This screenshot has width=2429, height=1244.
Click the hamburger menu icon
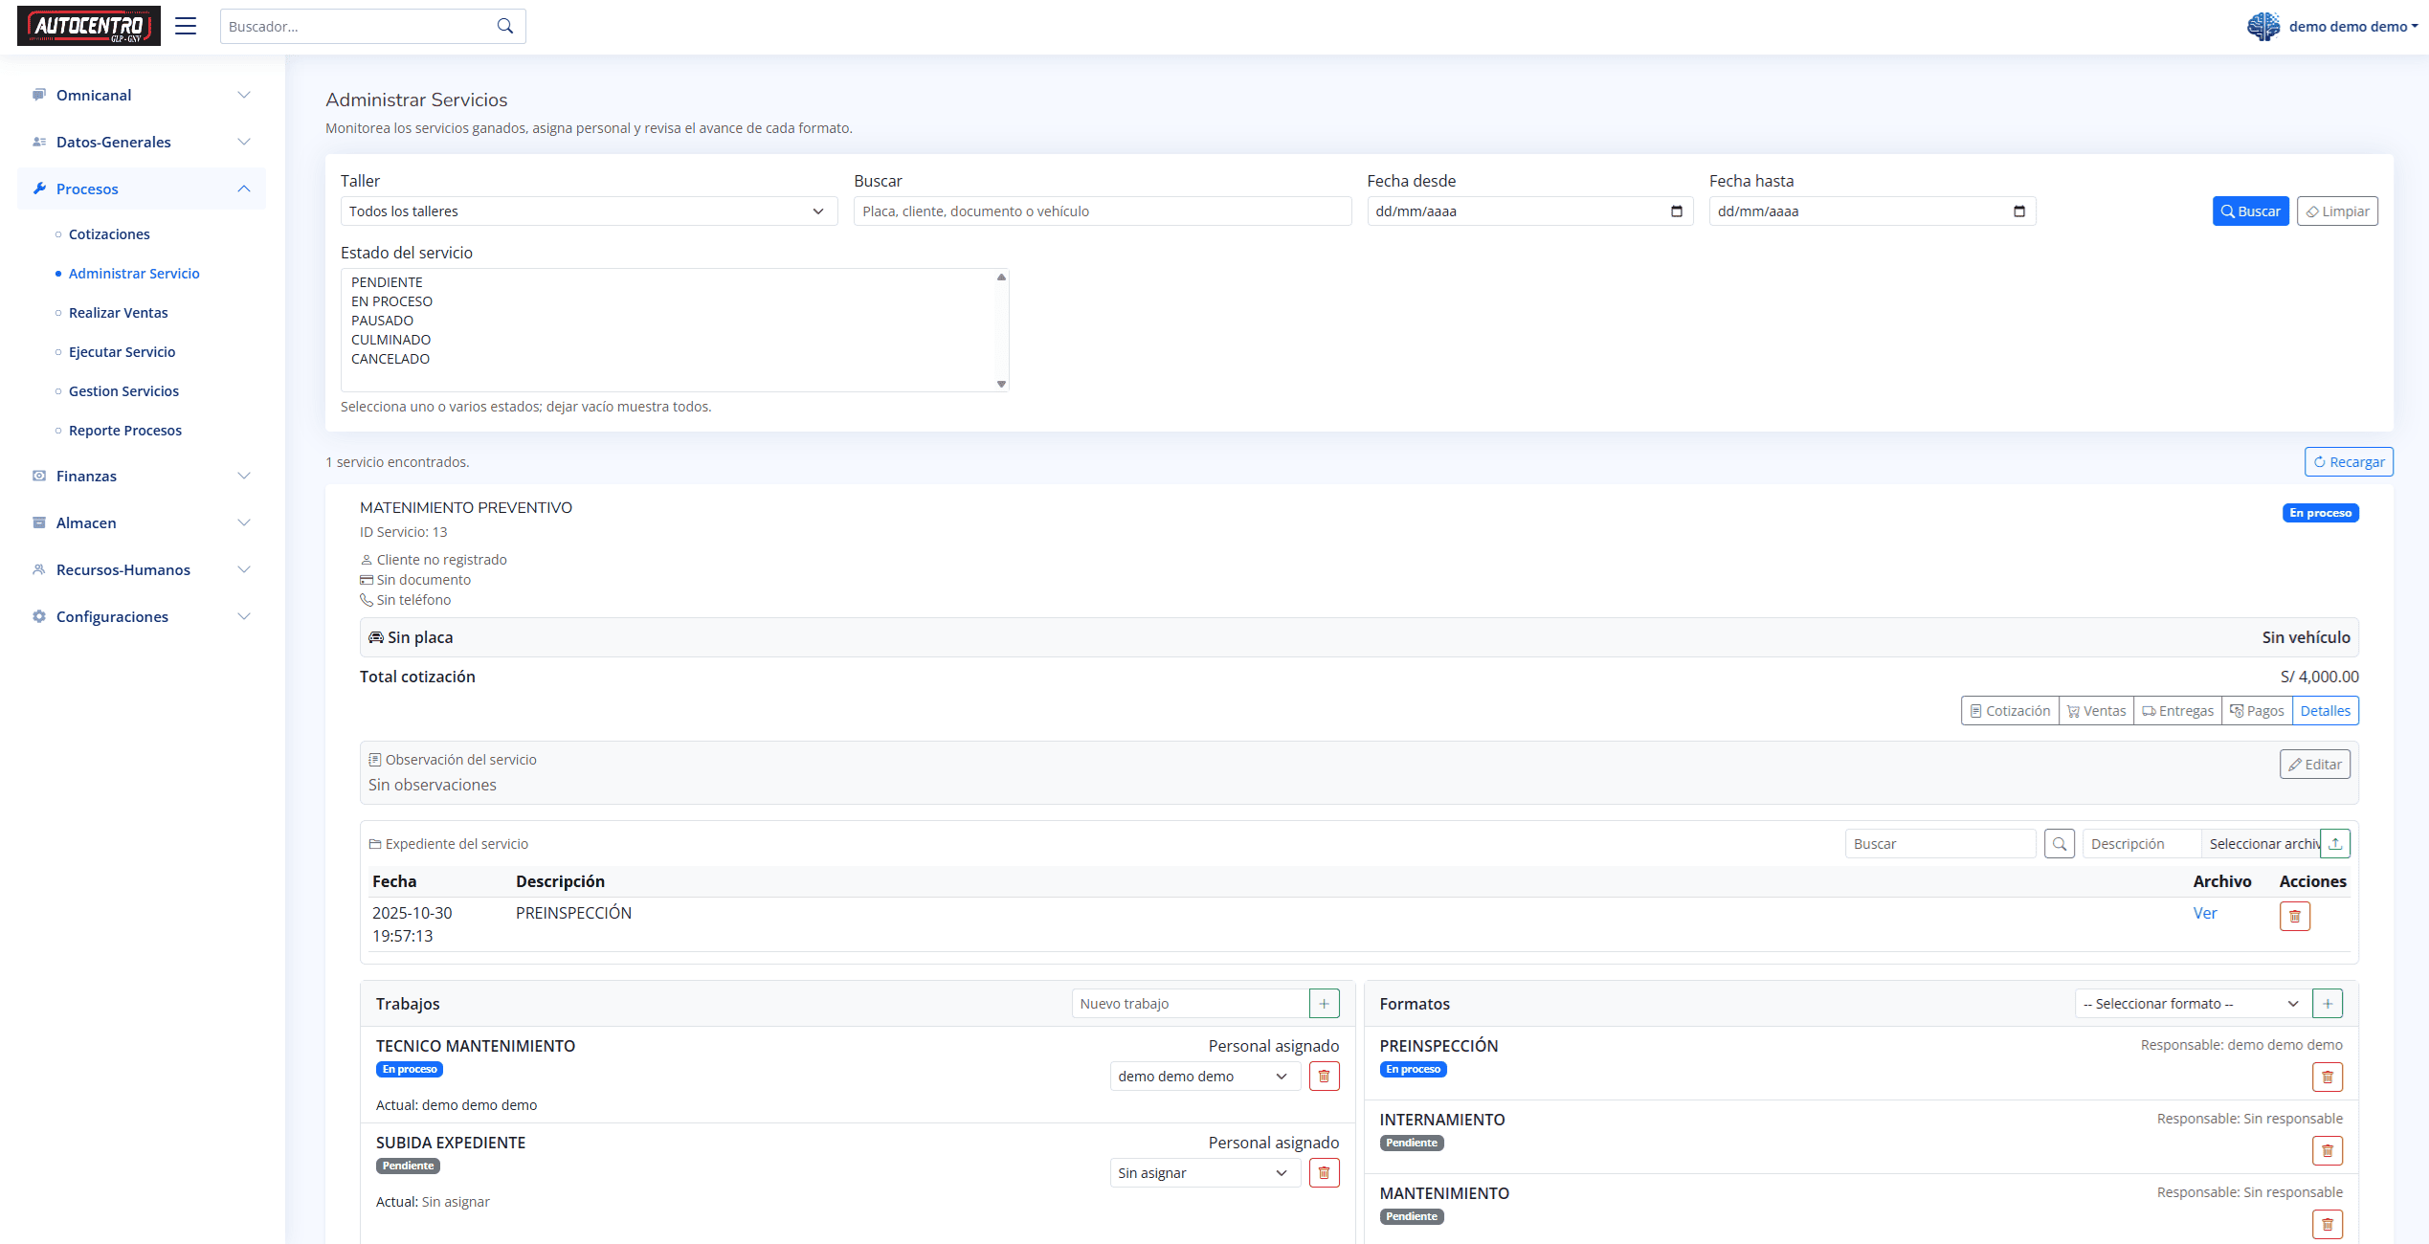click(x=186, y=26)
